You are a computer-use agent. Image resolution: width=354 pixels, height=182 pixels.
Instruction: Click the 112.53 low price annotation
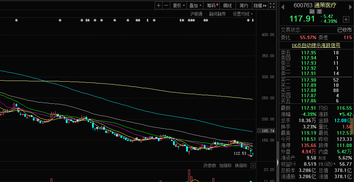(240, 154)
